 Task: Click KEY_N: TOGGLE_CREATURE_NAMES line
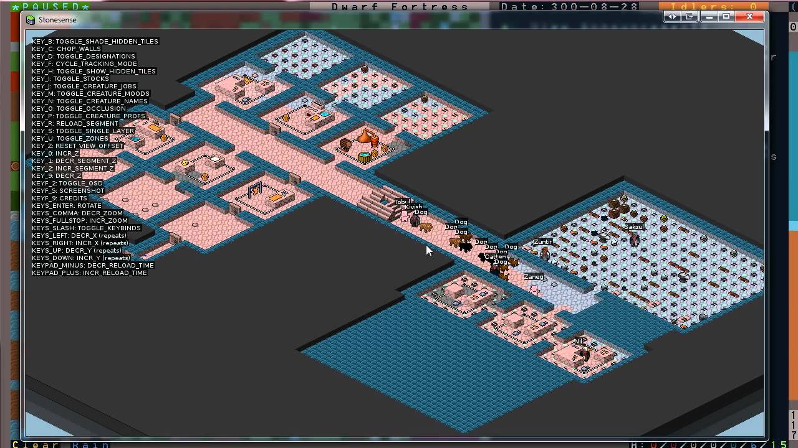pos(90,101)
